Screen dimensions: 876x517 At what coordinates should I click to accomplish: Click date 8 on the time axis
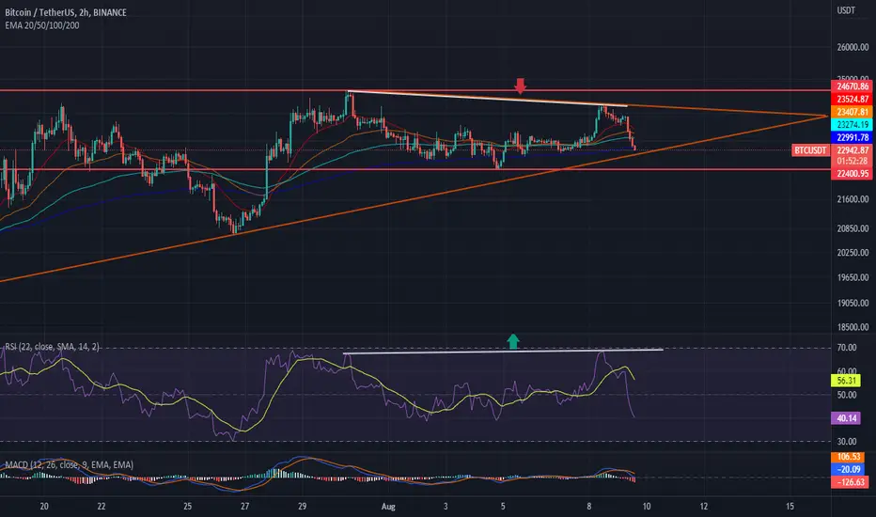point(588,507)
